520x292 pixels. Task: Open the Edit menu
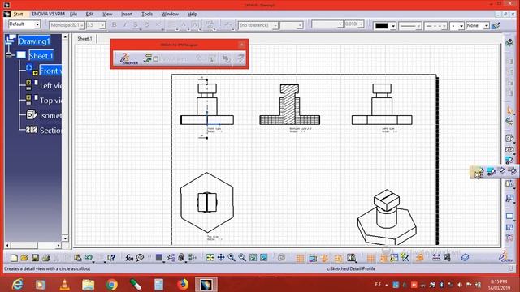pos(89,14)
